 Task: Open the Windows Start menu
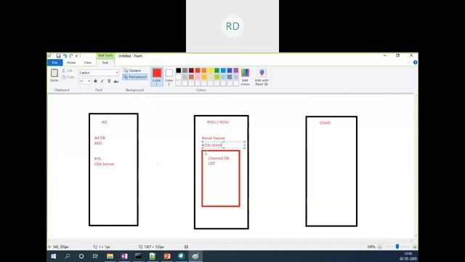click(x=54, y=256)
